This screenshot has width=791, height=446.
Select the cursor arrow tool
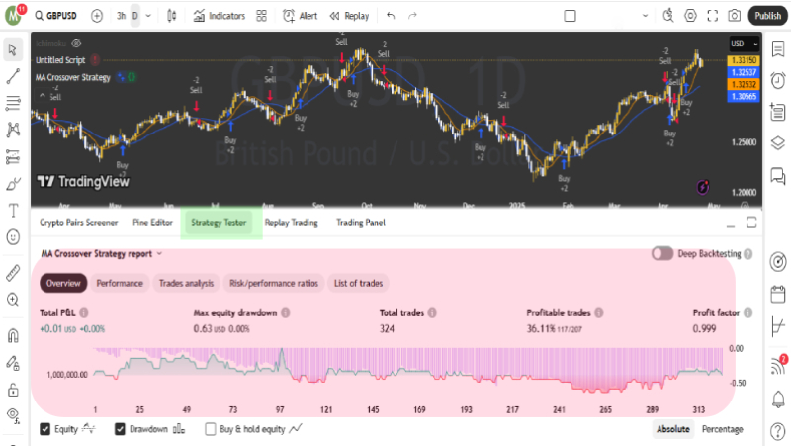[x=13, y=49]
